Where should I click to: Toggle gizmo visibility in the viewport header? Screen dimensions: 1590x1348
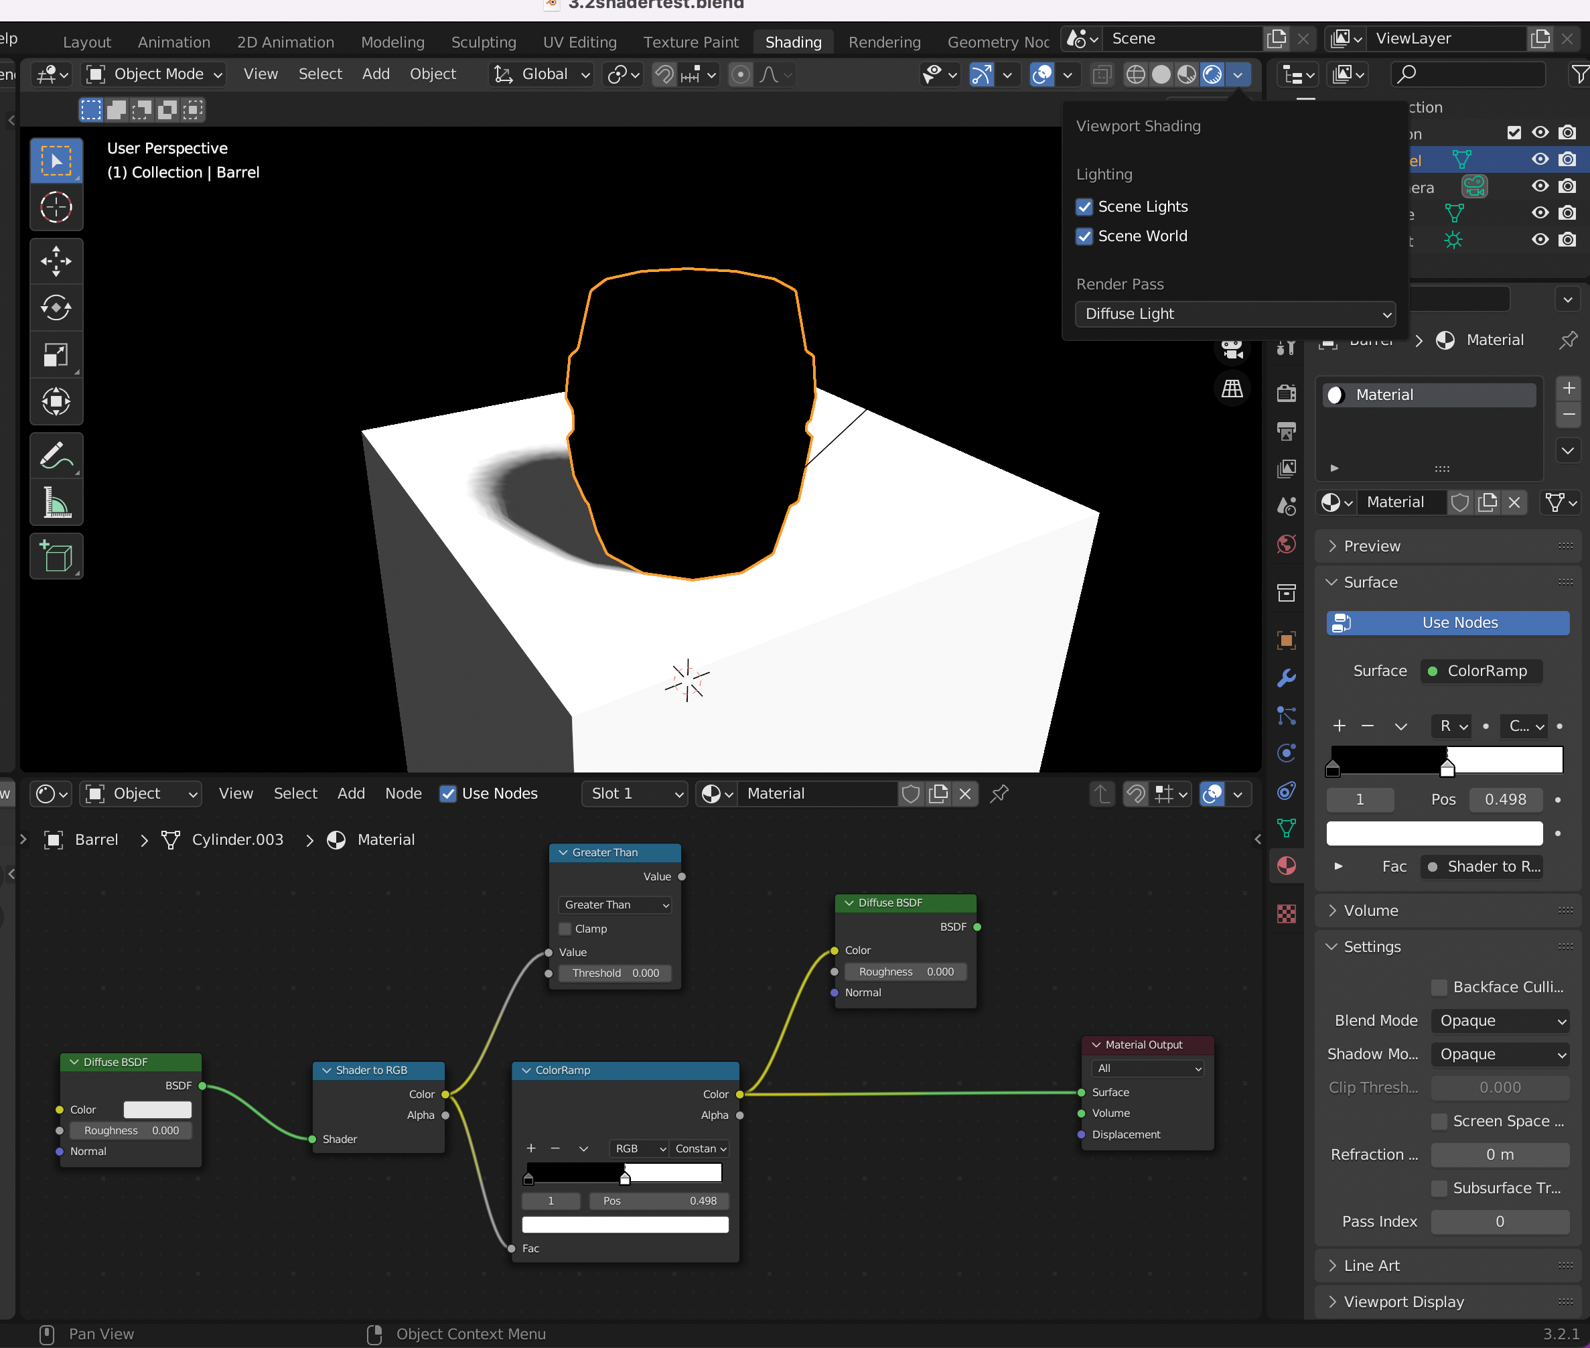pos(981,74)
